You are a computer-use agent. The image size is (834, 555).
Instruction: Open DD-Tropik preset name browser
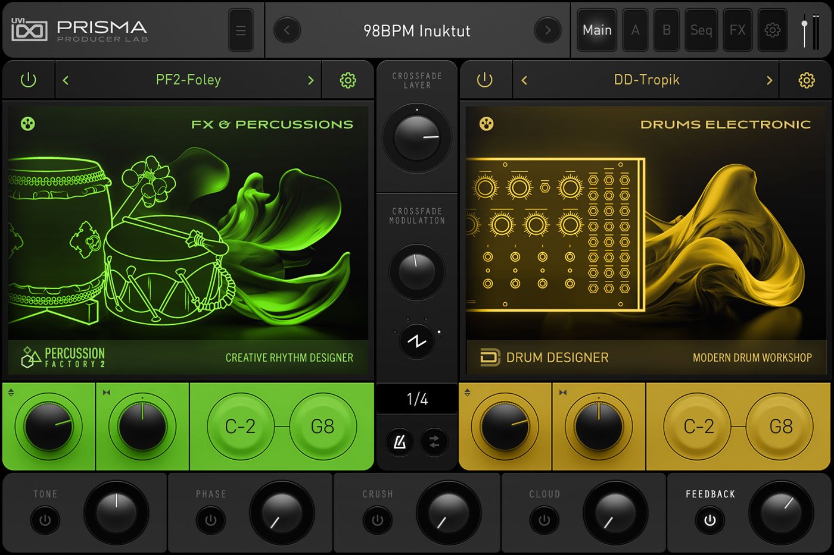tap(647, 80)
